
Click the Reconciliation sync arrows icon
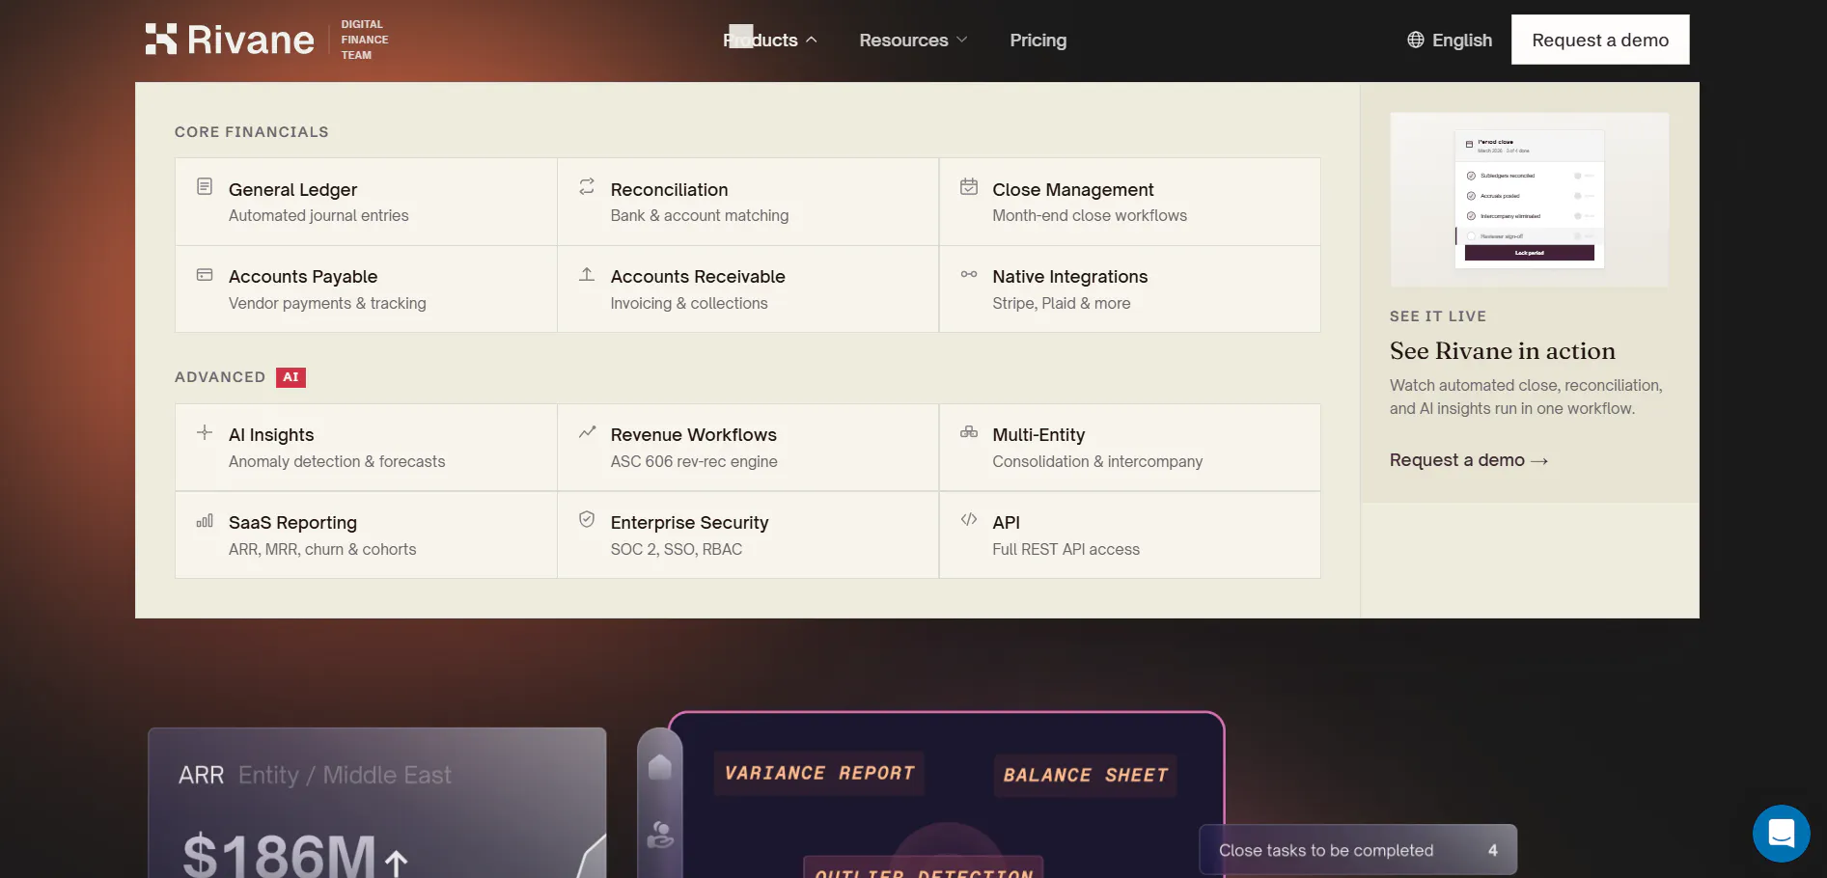point(587,186)
